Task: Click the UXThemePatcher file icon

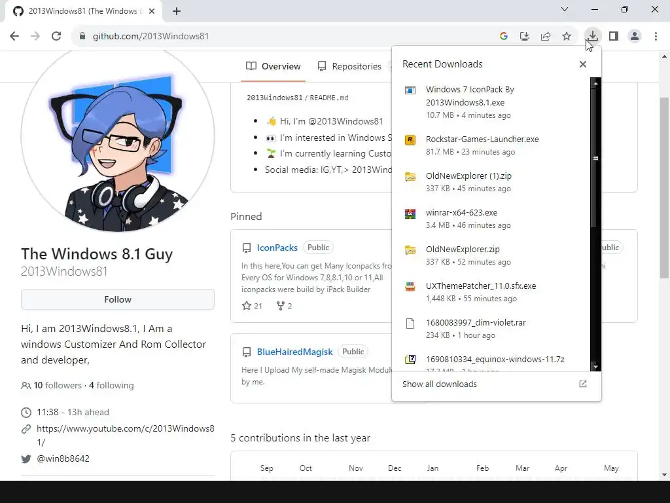Action: 410,287
